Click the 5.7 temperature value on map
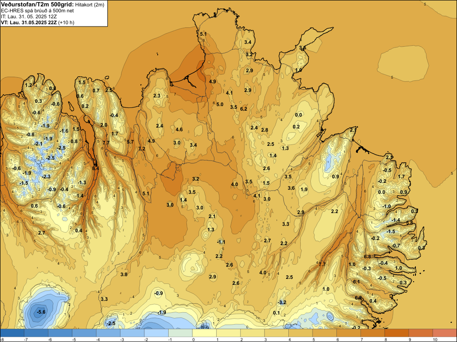The width and height of the screenshot is (457, 342). tap(130, 142)
